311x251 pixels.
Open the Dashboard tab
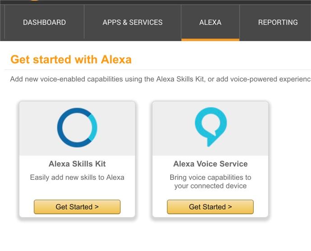[44, 22]
